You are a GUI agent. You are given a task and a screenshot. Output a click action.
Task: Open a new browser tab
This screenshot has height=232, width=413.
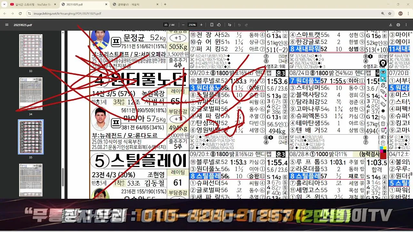tap(165, 5)
